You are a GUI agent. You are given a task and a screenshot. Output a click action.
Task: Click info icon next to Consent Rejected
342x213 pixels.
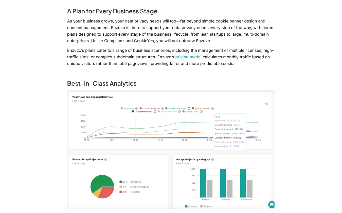[162, 108]
